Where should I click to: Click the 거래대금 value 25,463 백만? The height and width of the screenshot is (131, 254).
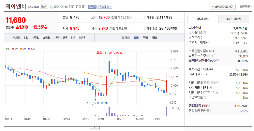tap(168, 28)
